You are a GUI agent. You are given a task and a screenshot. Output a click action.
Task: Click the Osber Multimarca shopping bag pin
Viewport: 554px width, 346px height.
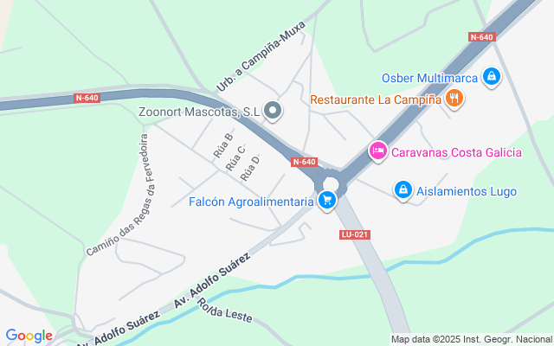(x=492, y=77)
